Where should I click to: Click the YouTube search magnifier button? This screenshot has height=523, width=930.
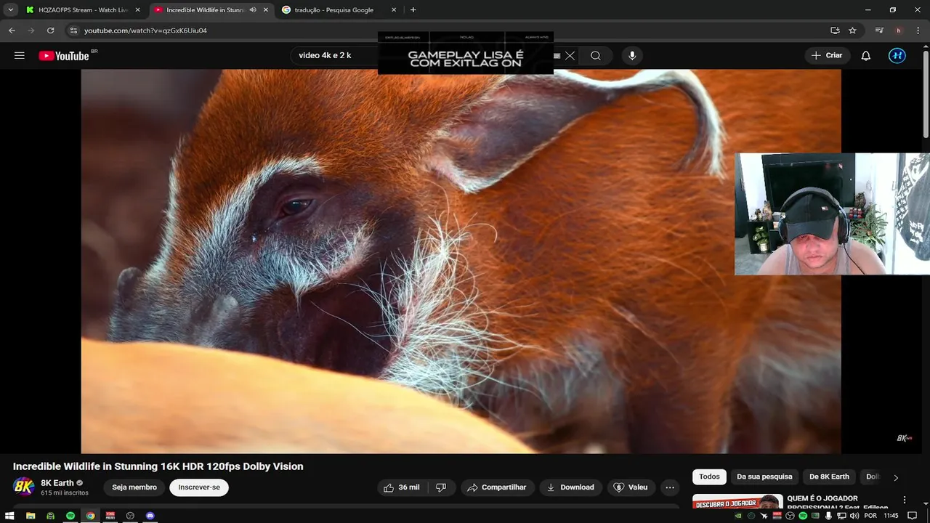[596, 56]
